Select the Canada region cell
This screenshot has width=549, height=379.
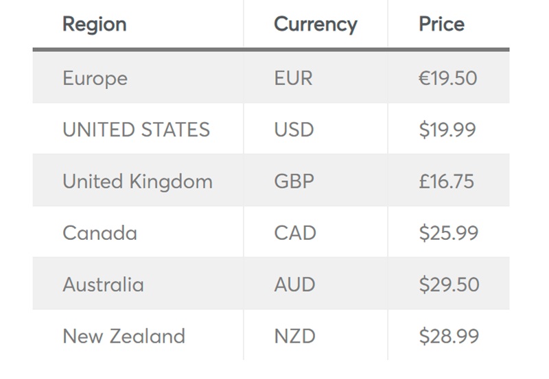tap(100, 233)
